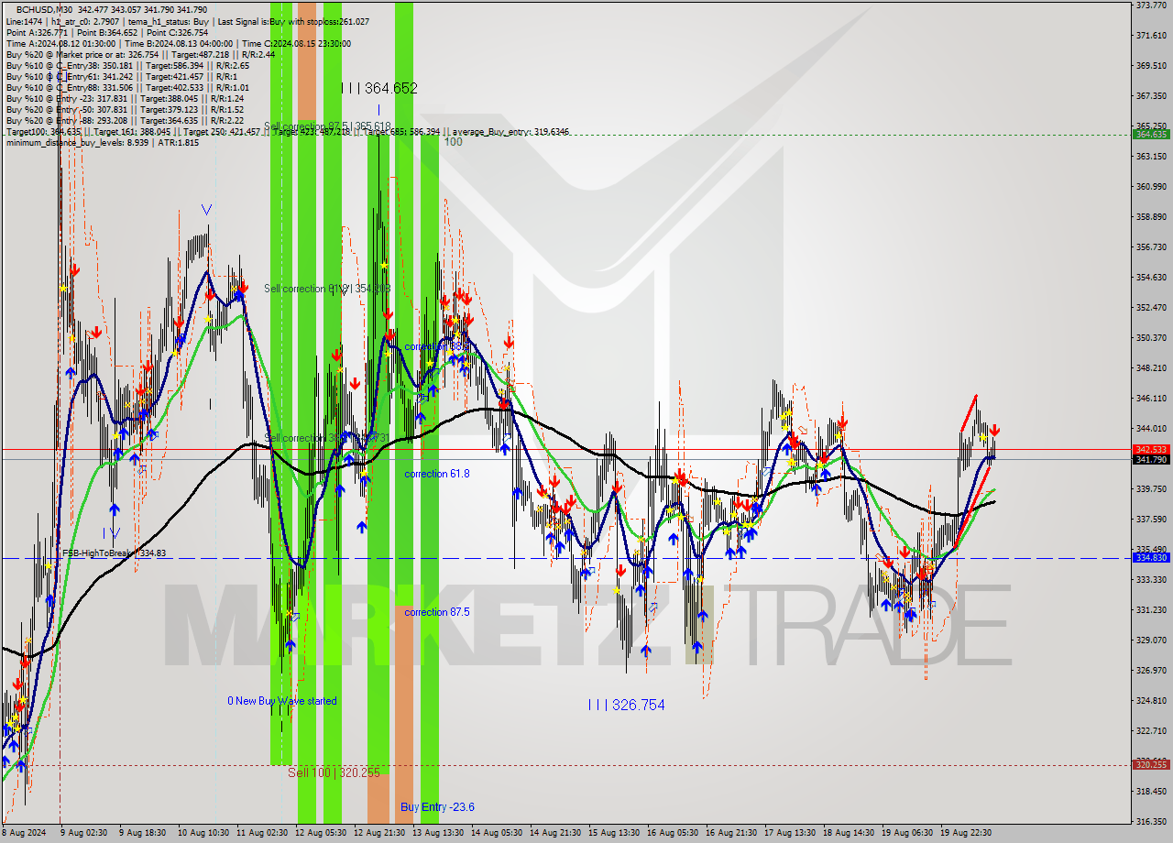This screenshot has width=1173, height=843.
Task: Click the C_Entry61: 341.242 row
Action: click(121, 76)
